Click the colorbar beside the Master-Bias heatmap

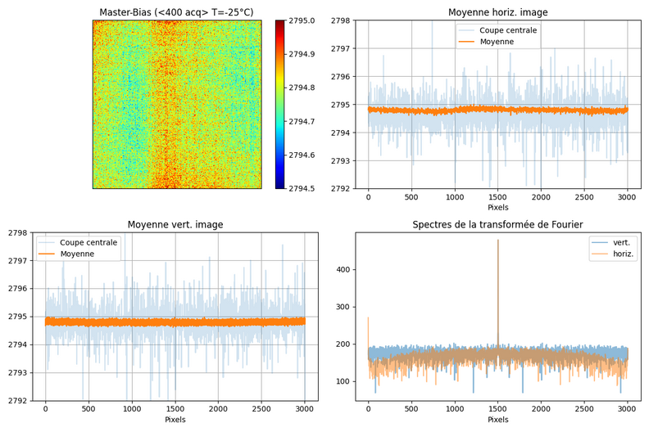pos(280,105)
